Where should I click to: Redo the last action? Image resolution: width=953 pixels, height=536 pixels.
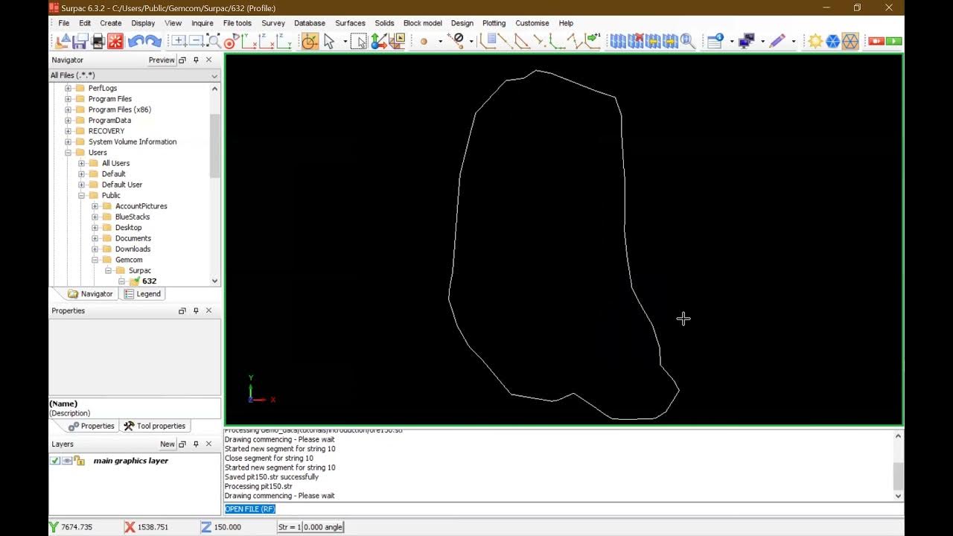pyautogui.click(x=153, y=42)
